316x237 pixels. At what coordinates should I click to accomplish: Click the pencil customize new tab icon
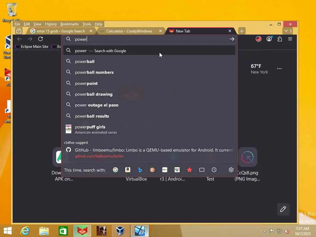283,209
